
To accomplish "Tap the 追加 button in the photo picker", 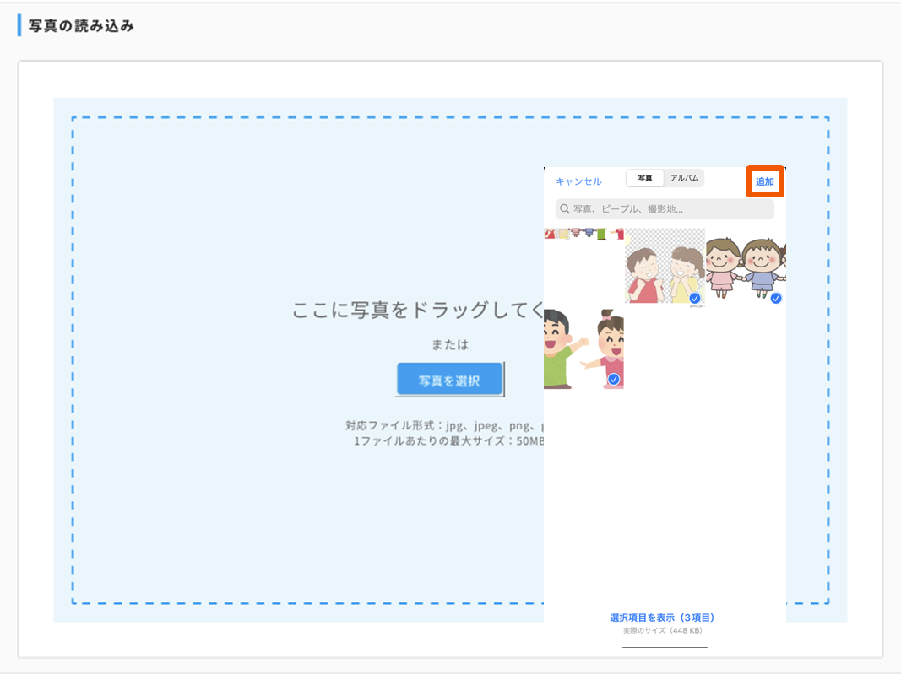I will [x=765, y=181].
